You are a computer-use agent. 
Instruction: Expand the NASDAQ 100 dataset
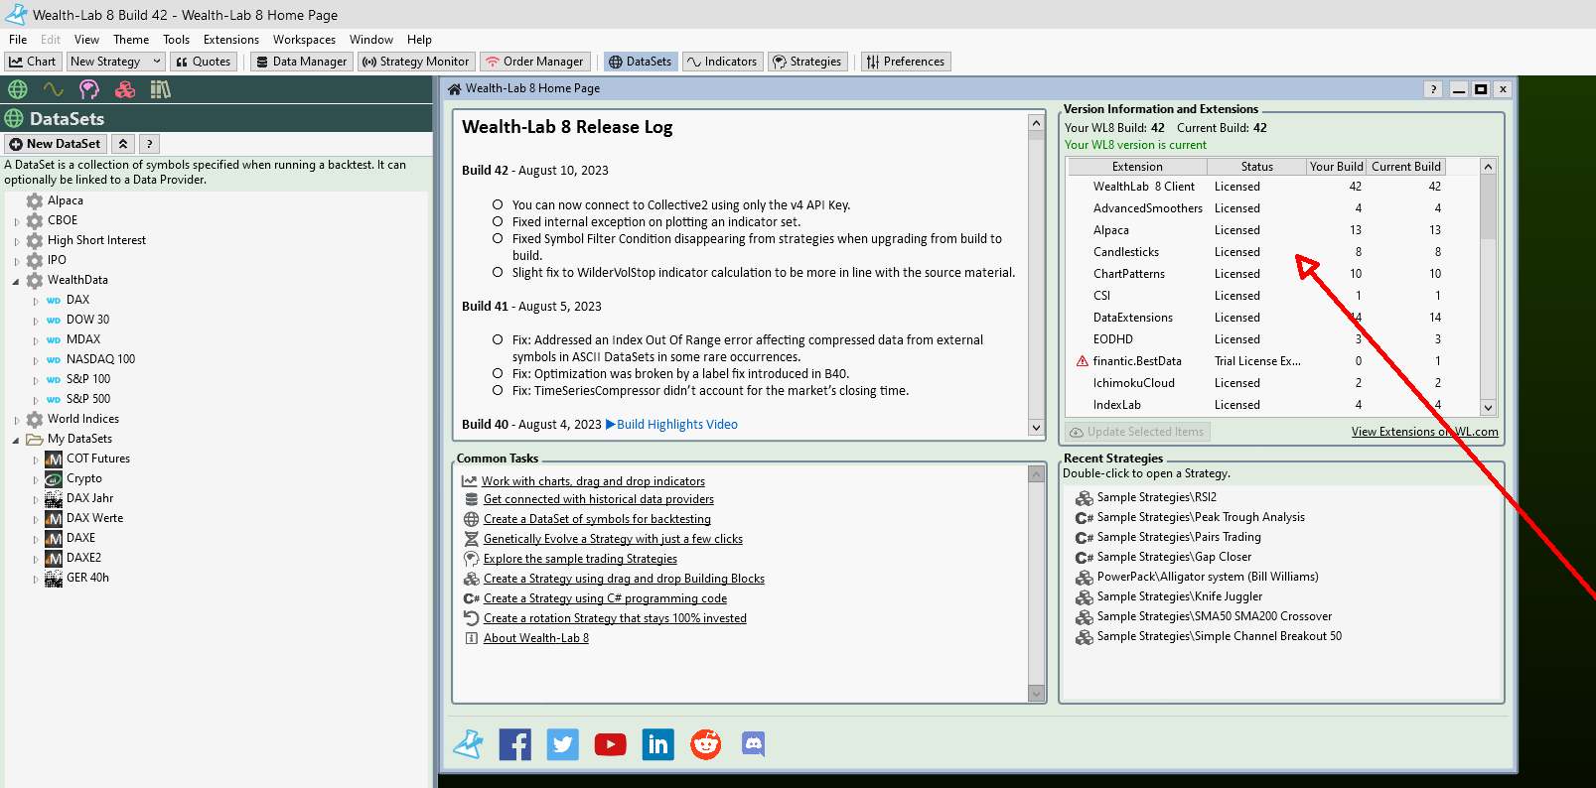point(36,360)
